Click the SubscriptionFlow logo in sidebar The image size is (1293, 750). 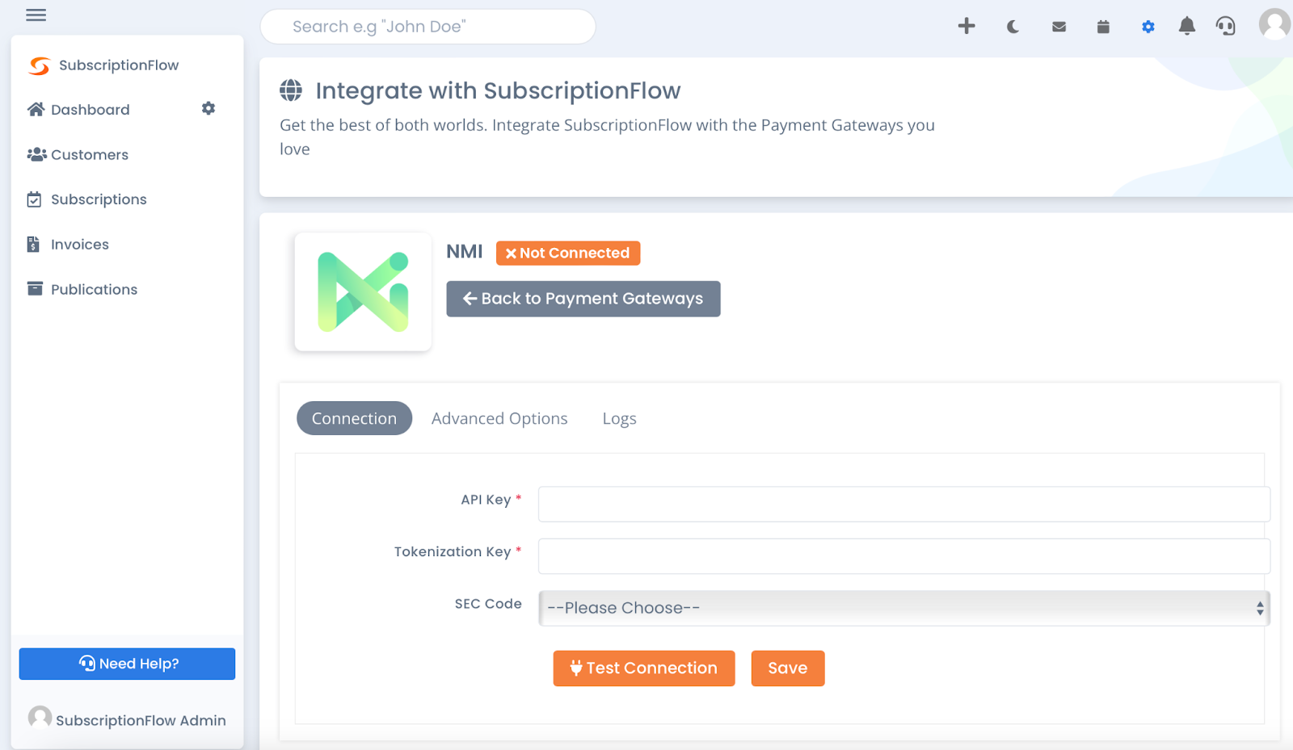(x=39, y=65)
